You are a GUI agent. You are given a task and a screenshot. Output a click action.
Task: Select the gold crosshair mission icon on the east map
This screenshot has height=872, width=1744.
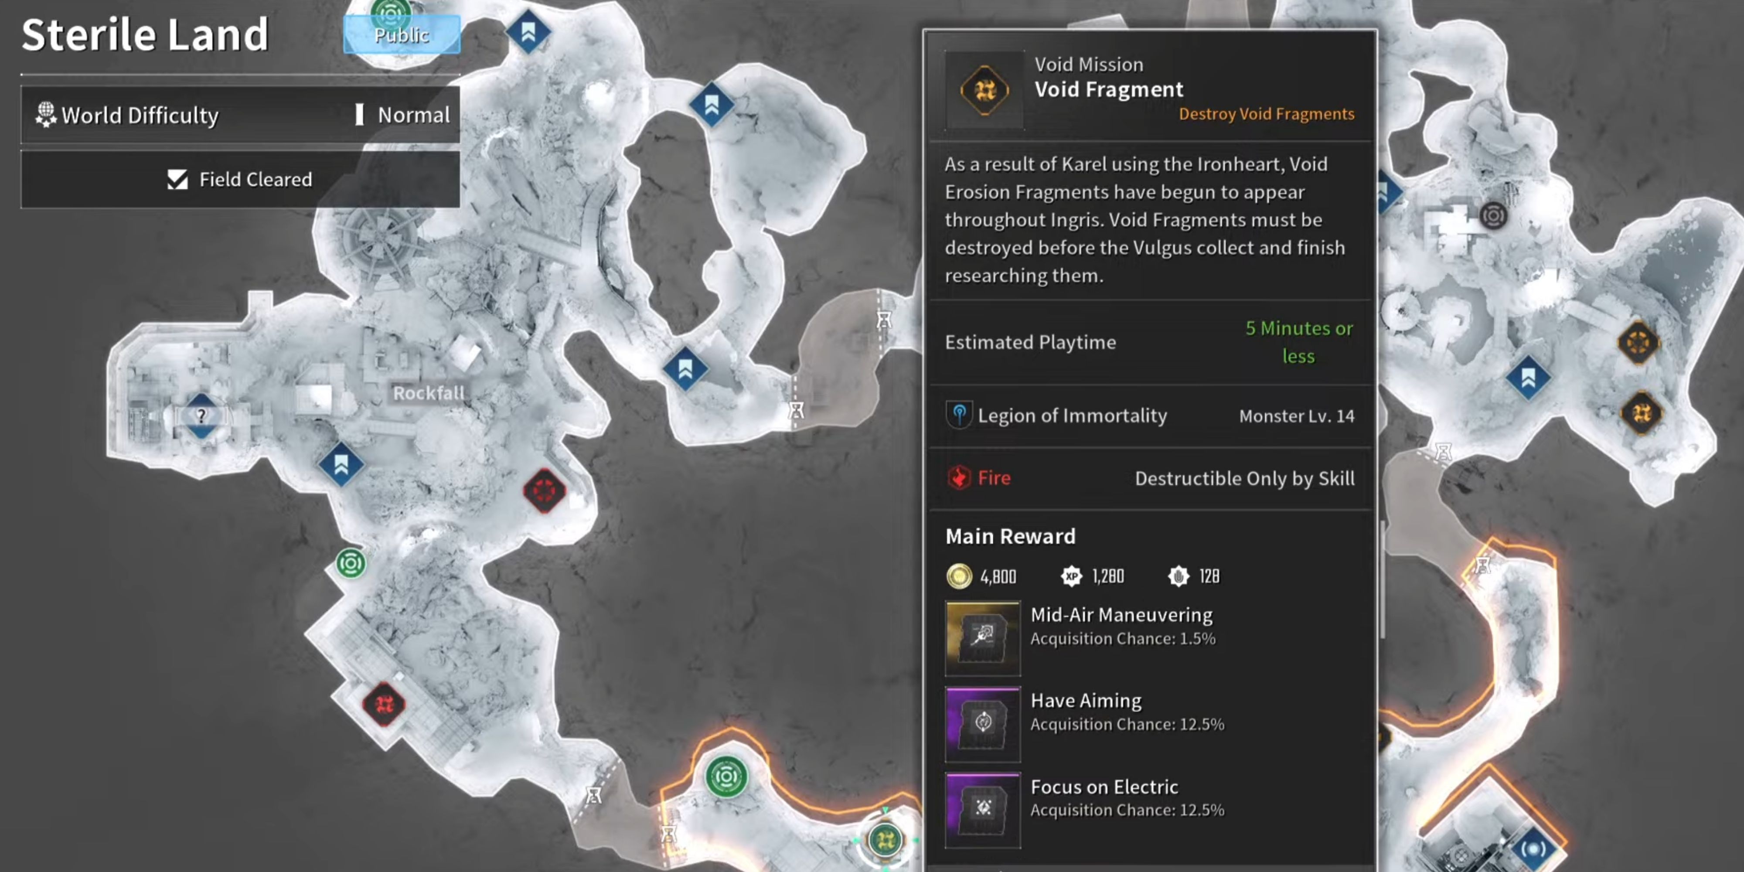click(1638, 343)
